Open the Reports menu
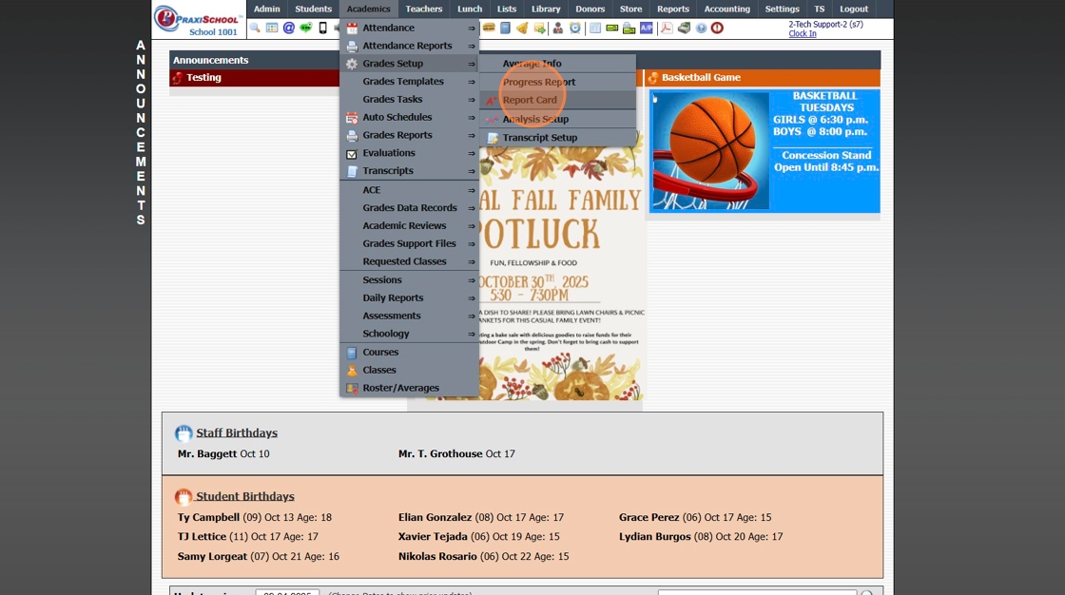The width and height of the screenshot is (1065, 595). pyautogui.click(x=673, y=9)
